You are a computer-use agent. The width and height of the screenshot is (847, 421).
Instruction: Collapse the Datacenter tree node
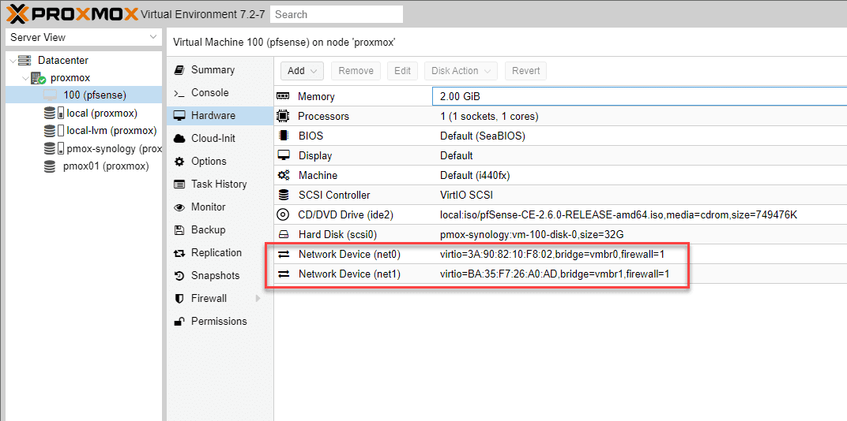(13, 61)
